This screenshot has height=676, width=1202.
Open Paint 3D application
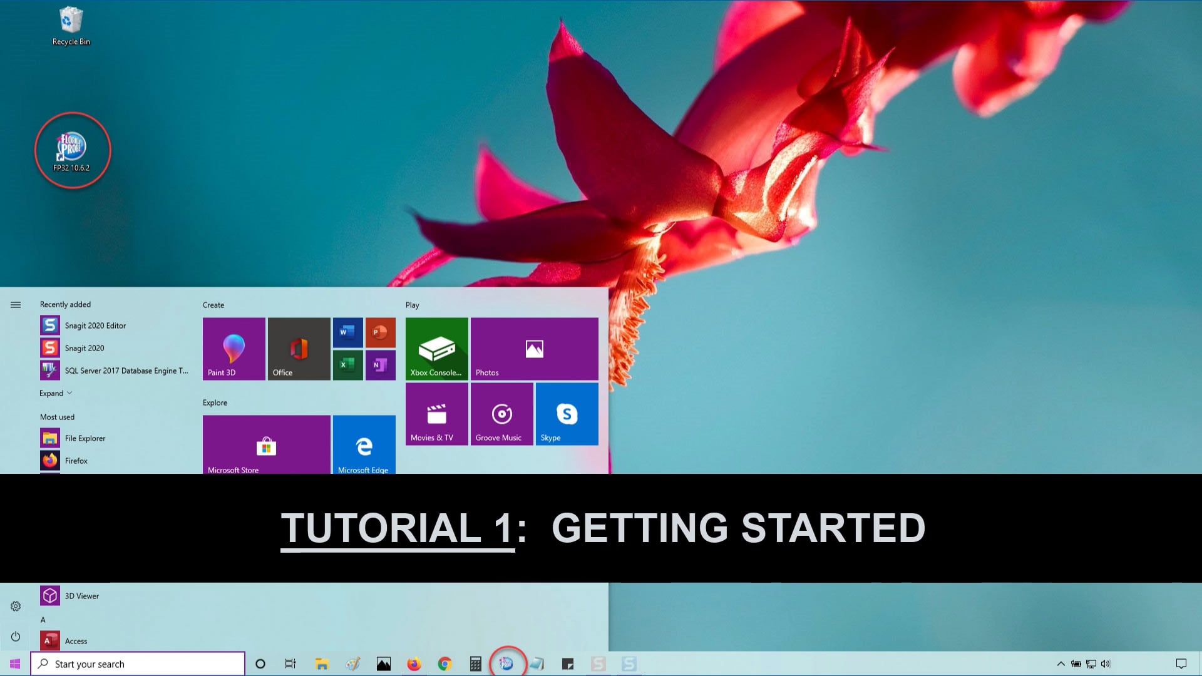point(234,347)
